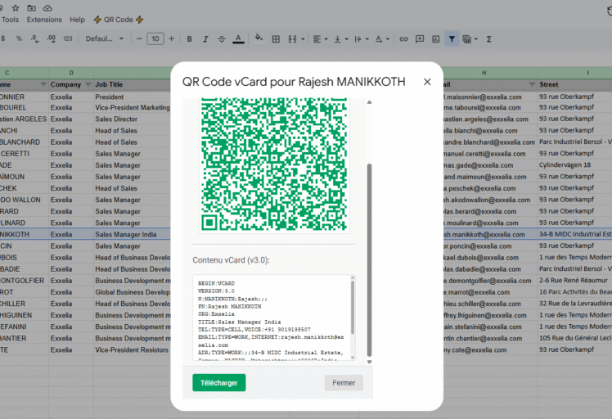This screenshot has width=612, height=419.
Task: Click dialog scrollbar down arrow
Action: [369, 363]
